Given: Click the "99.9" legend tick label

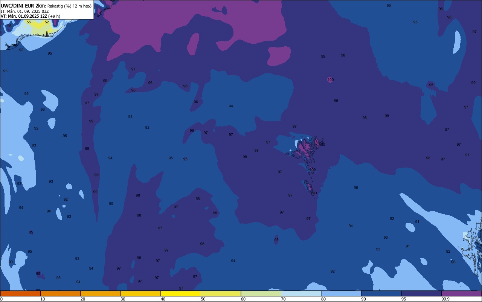Looking at the screenshot, I should click(445, 299).
